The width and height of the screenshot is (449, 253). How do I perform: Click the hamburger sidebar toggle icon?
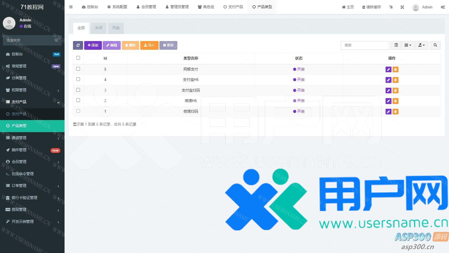tap(71, 7)
